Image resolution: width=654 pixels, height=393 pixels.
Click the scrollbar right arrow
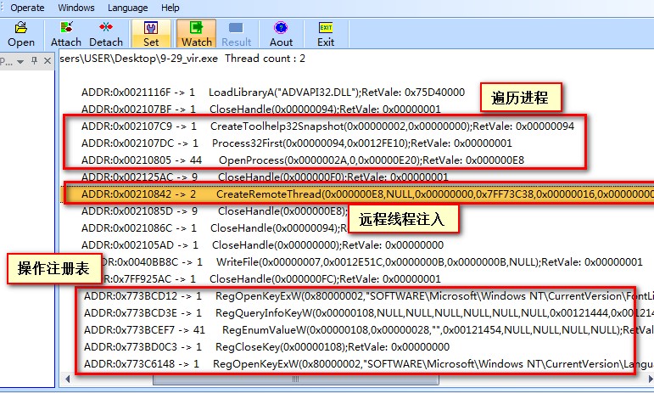click(650, 379)
